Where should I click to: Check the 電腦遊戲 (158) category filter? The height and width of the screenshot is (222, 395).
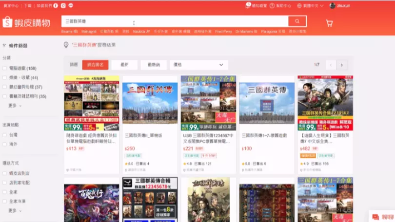[4, 68]
